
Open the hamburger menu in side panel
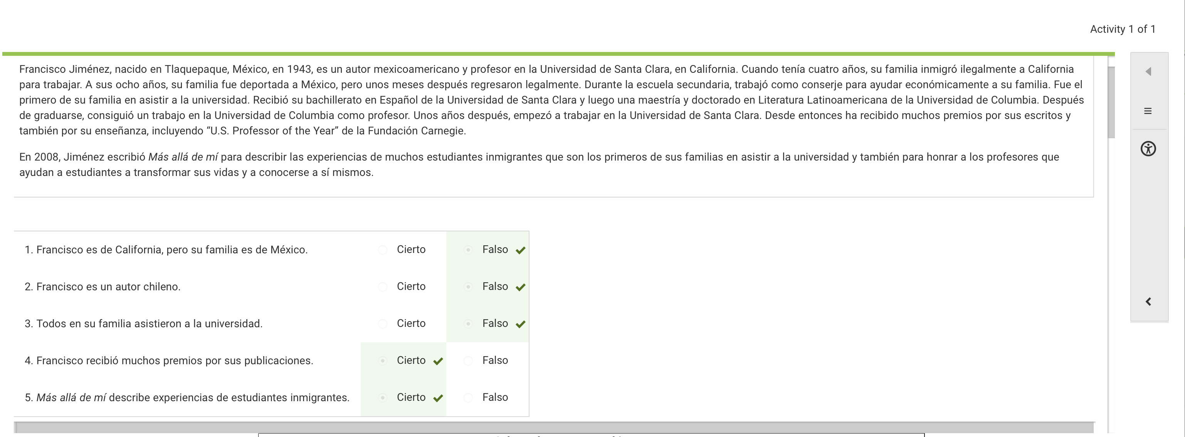point(1148,111)
